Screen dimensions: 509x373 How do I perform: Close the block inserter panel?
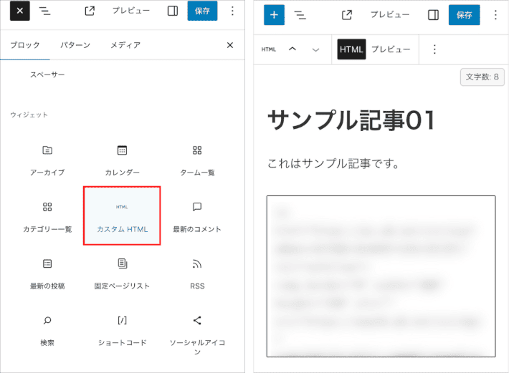tap(230, 45)
